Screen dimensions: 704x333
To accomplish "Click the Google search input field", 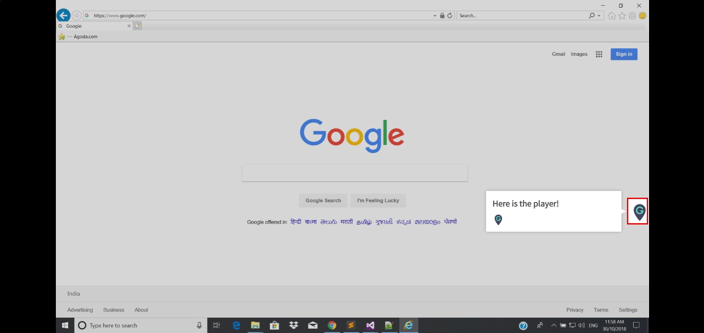I will [355, 173].
